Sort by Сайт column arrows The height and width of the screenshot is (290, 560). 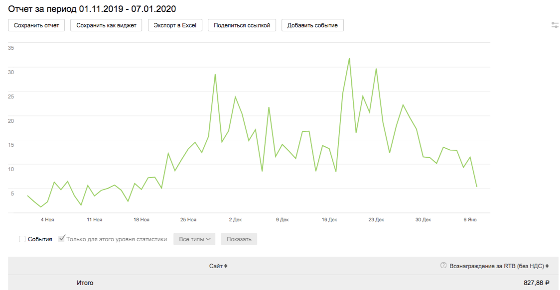(x=226, y=266)
